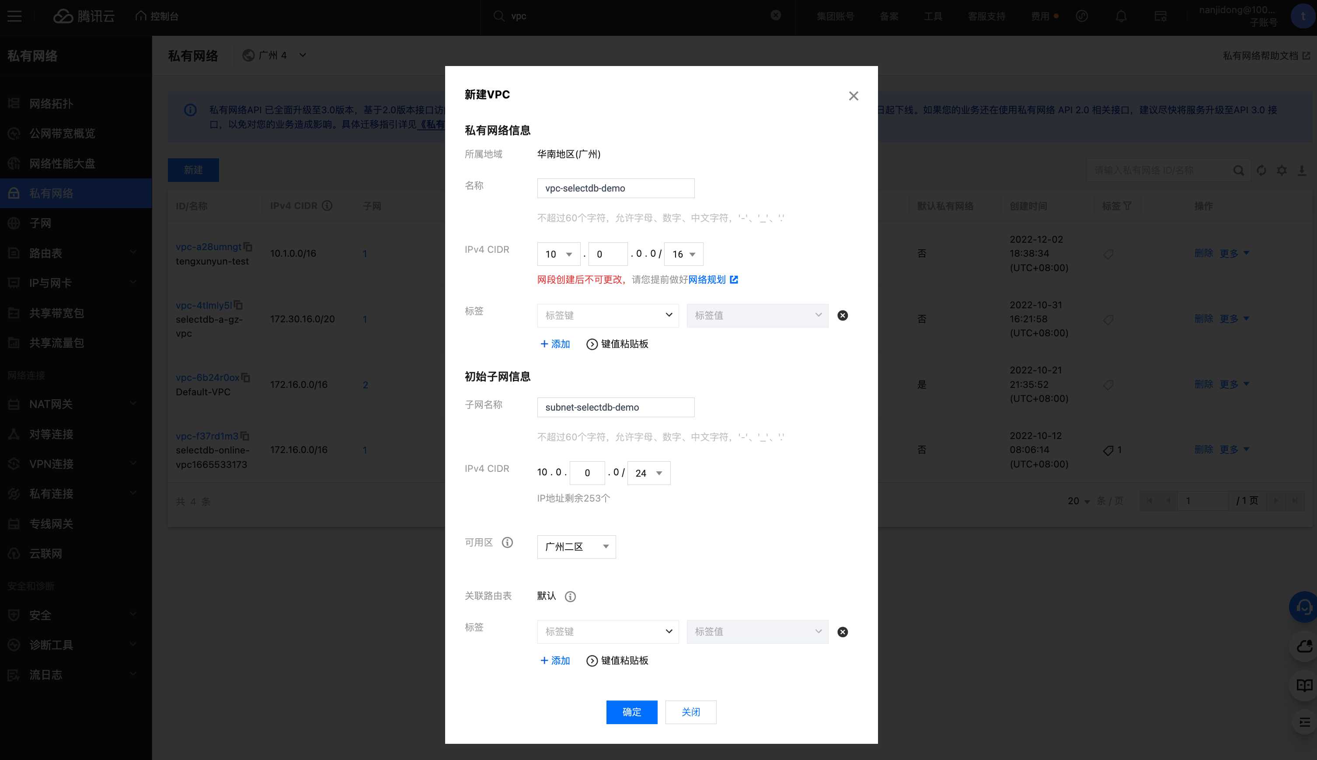This screenshot has height=760, width=1317.
Task: Open the notification bell
Action: [x=1121, y=16]
